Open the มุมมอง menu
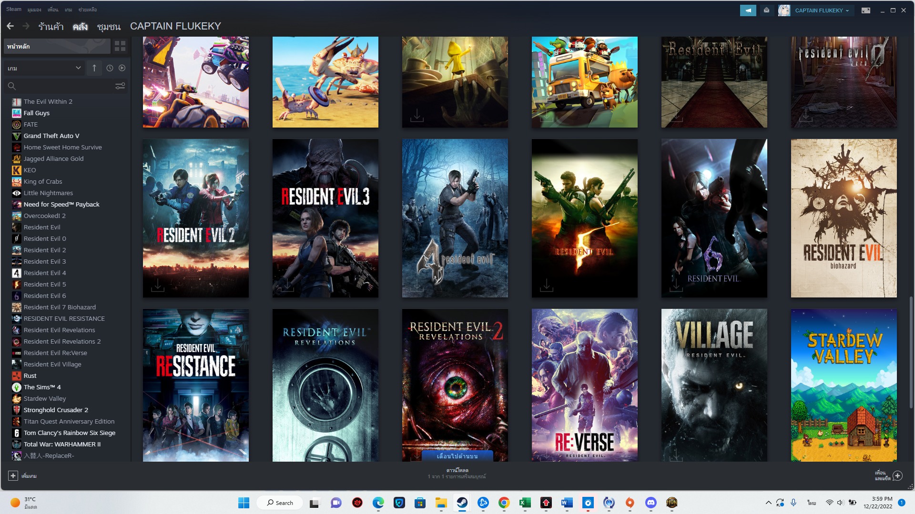The width and height of the screenshot is (915, 514). point(34,10)
